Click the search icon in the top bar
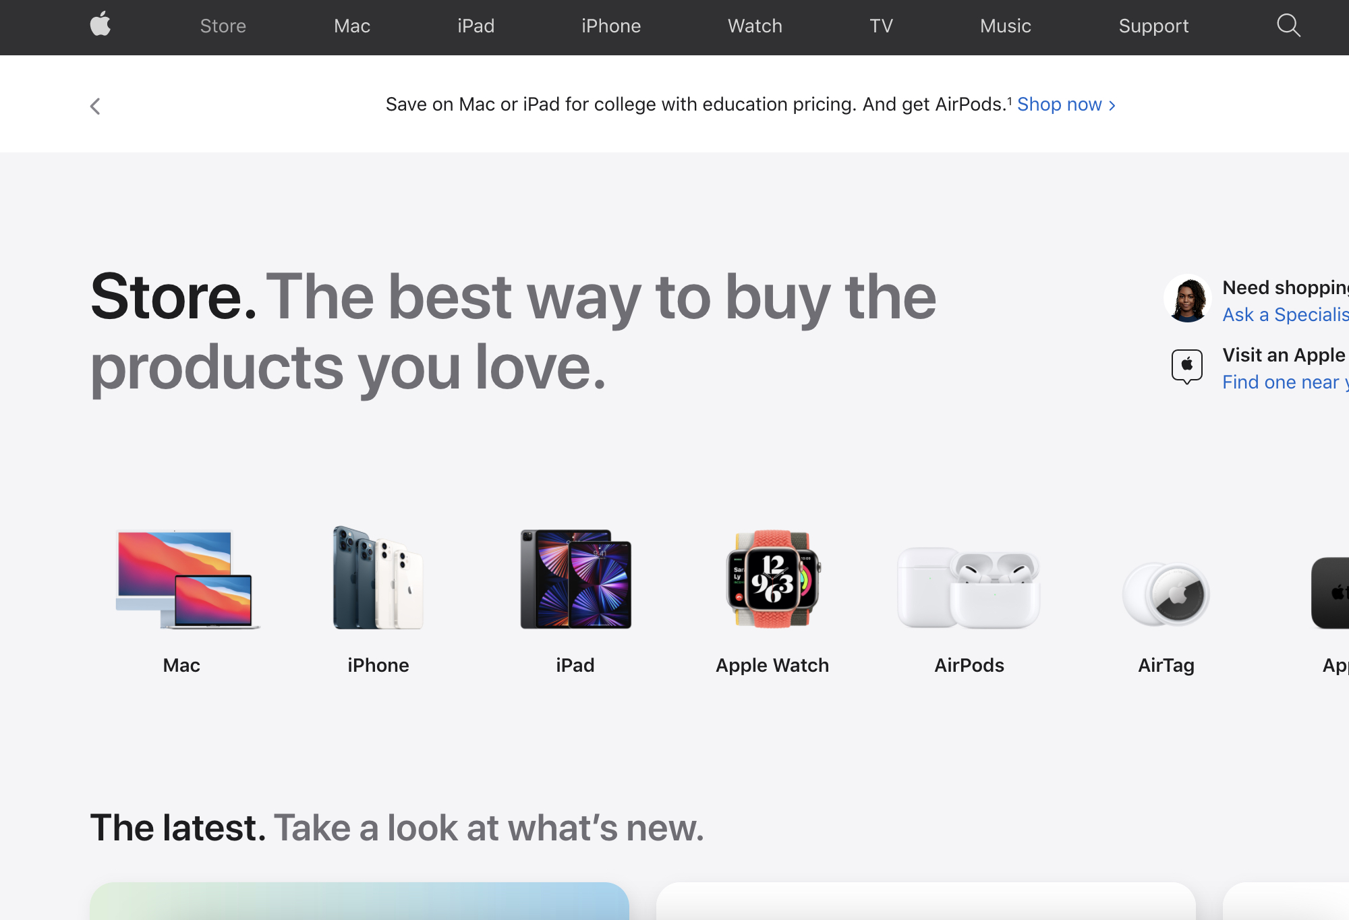 [1288, 26]
